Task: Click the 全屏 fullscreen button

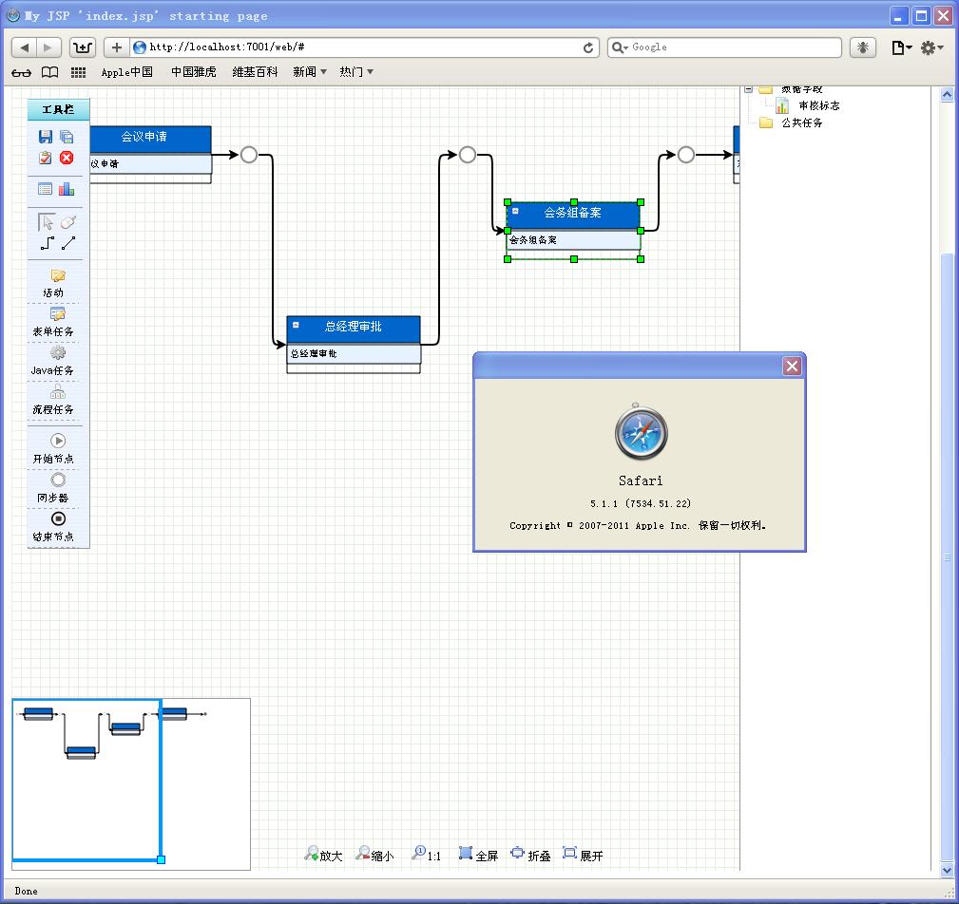Action: [x=478, y=855]
